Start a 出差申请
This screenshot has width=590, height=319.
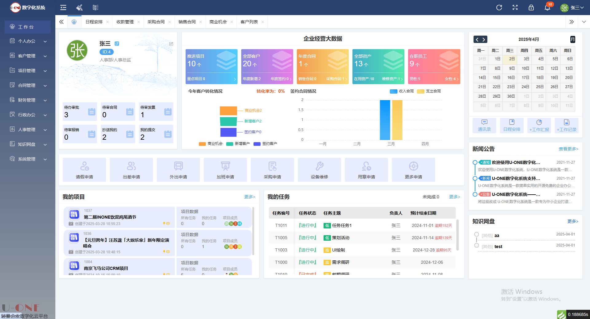[131, 170]
